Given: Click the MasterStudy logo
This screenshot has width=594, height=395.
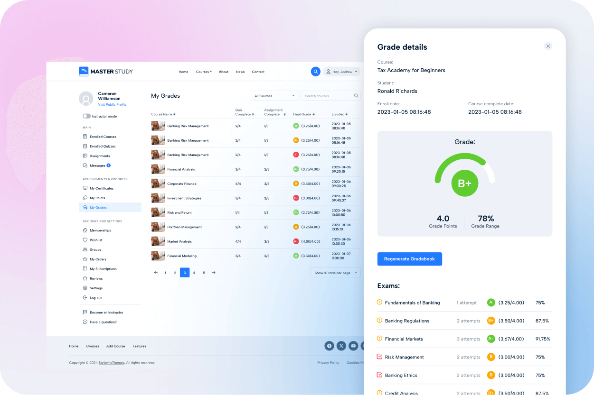Looking at the screenshot, I should point(106,72).
